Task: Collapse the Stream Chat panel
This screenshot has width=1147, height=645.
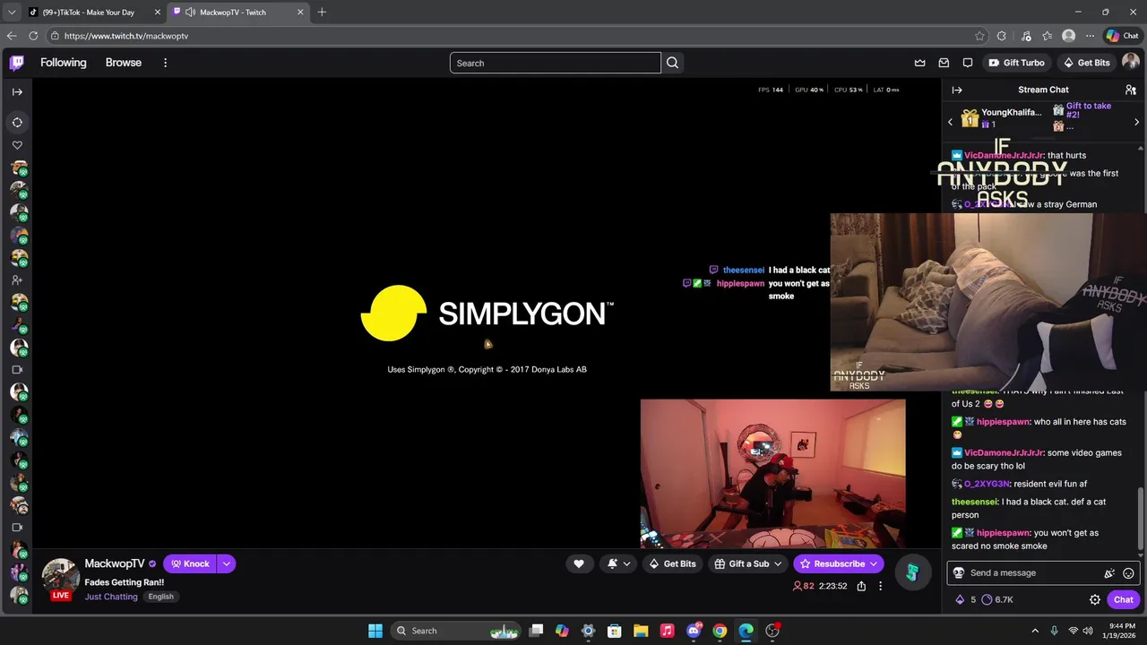Action: (x=957, y=90)
